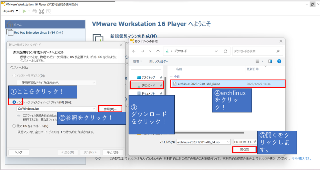
Task: Click the Open (O) button
Action: (x=245, y=149)
